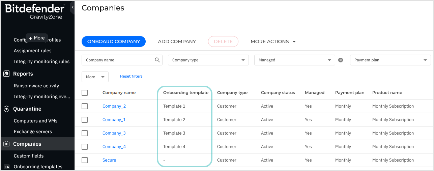Clear the Managed filter with the x icon

tap(341, 60)
